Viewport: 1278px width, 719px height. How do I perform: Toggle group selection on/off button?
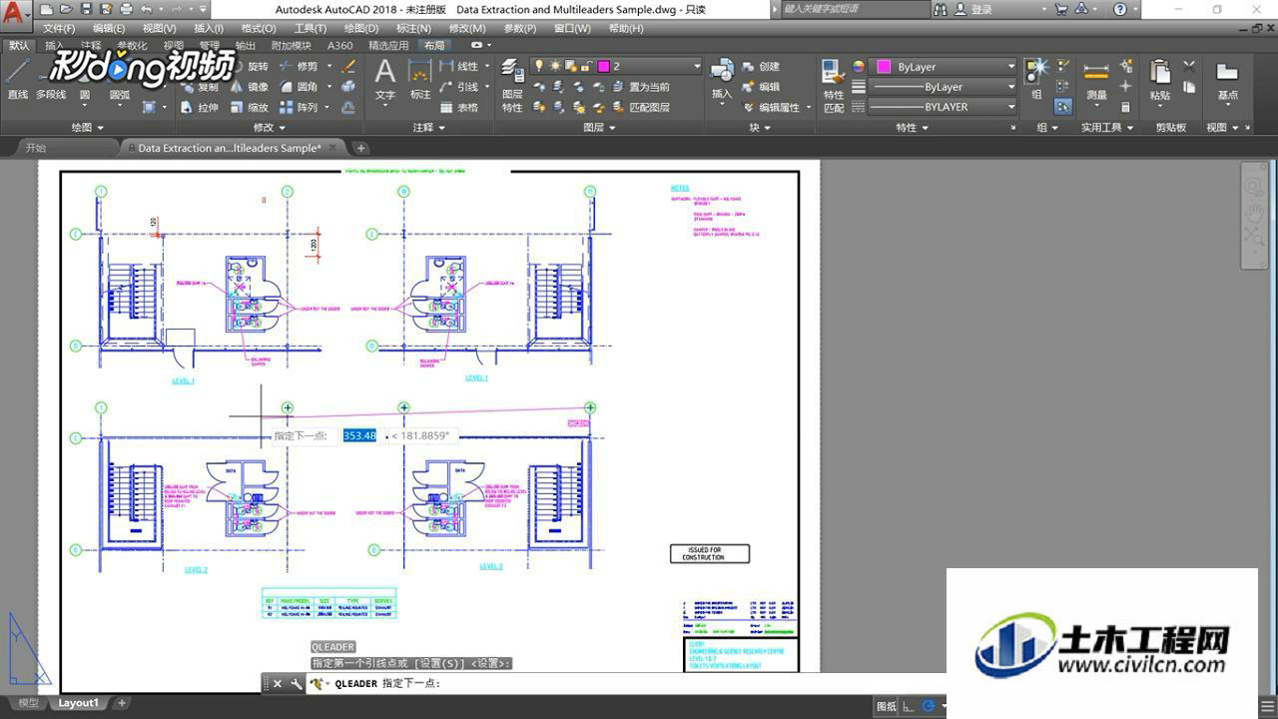pos(1063,106)
